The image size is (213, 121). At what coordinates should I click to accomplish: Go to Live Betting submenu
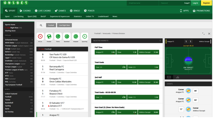19,16
